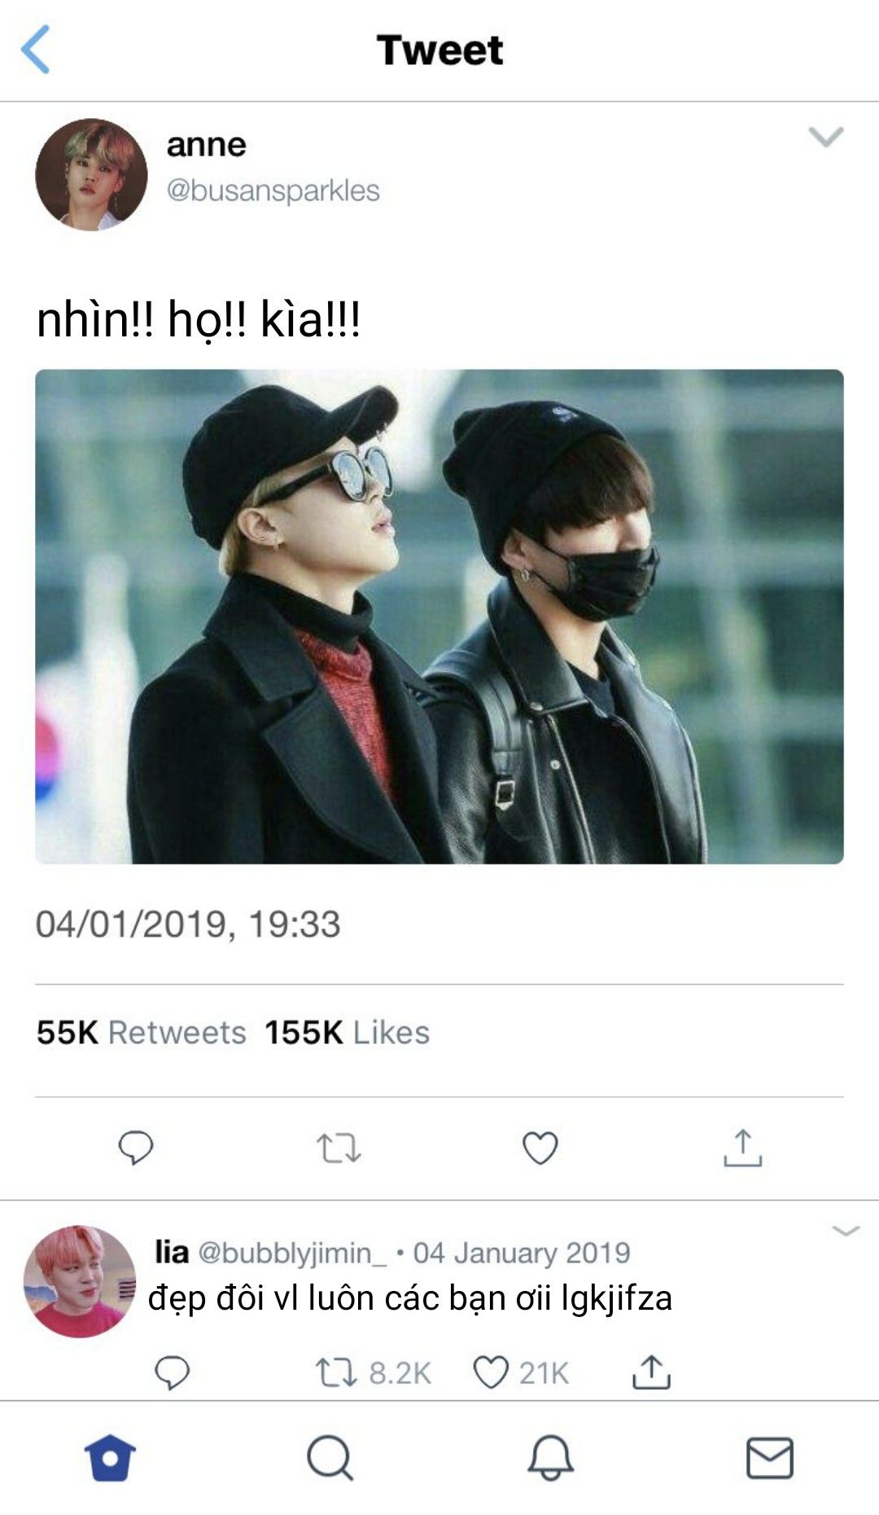View the 55K Retweets list
This screenshot has width=879, height=1515.
click(142, 1032)
